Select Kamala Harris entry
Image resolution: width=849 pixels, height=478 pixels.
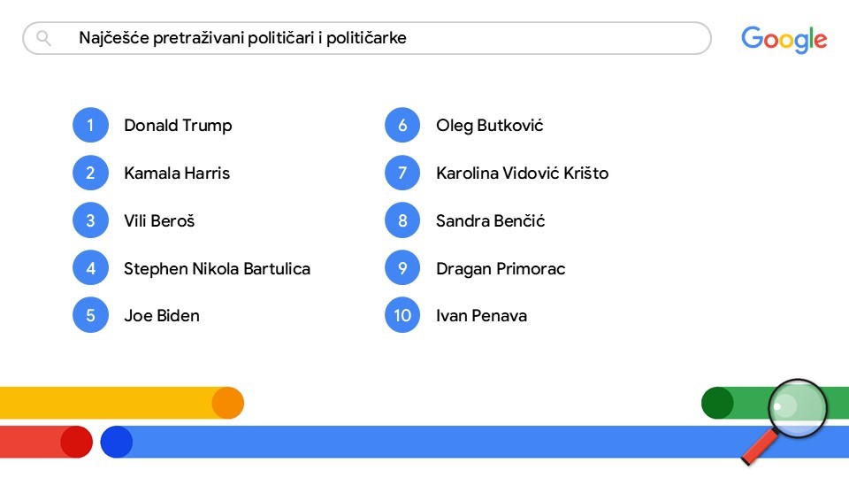[177, 173]
